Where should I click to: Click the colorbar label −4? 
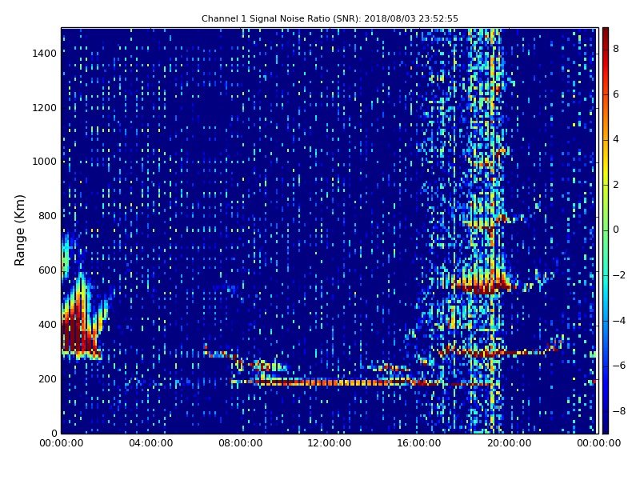point(619,321)
